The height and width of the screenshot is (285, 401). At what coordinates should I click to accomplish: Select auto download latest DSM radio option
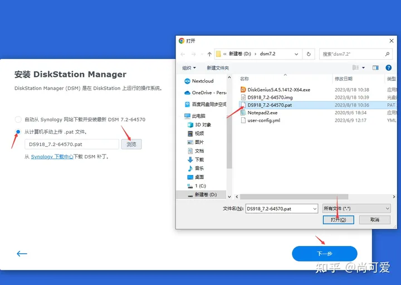click(18, 119)
